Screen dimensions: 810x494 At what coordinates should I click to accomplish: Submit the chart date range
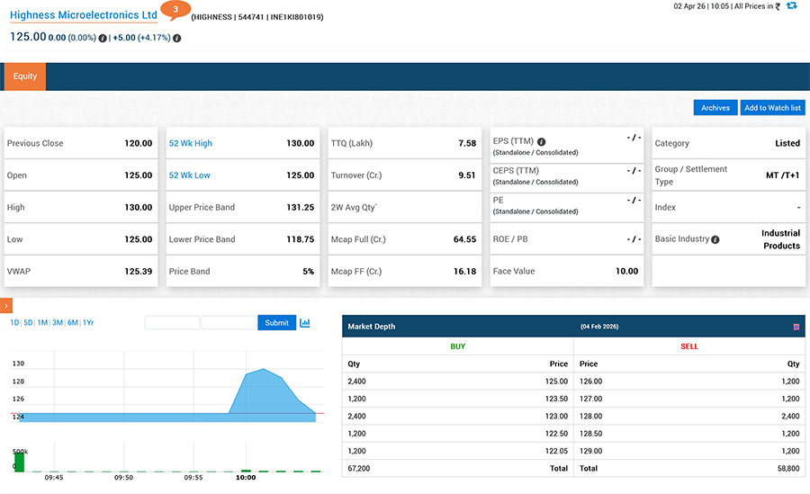coord(276,322)
